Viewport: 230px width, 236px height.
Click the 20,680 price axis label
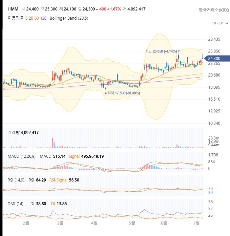(214, 75)
